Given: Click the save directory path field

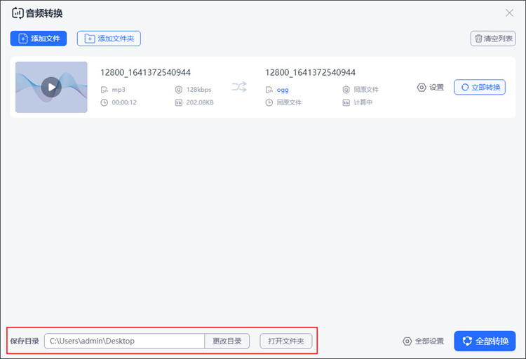Looking at the screenshot, I should pyautogui.click(x=124, y=341).
